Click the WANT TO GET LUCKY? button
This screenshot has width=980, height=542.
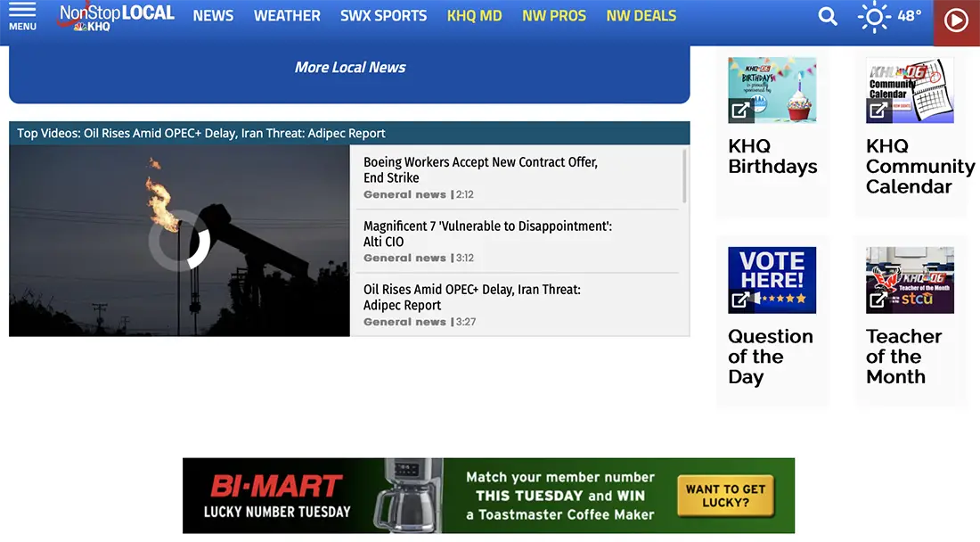pos(725,496)
